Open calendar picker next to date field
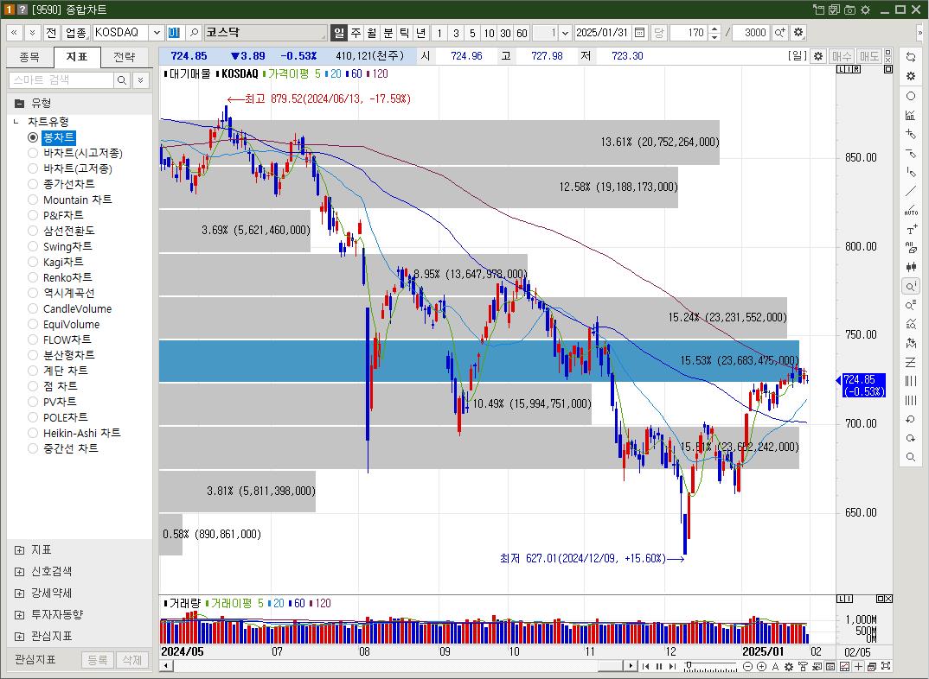This screenshot has height=679, width=929. tap(640, 33)
